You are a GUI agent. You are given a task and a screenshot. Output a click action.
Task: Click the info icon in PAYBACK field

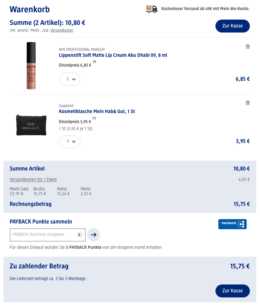coord(80,235)
